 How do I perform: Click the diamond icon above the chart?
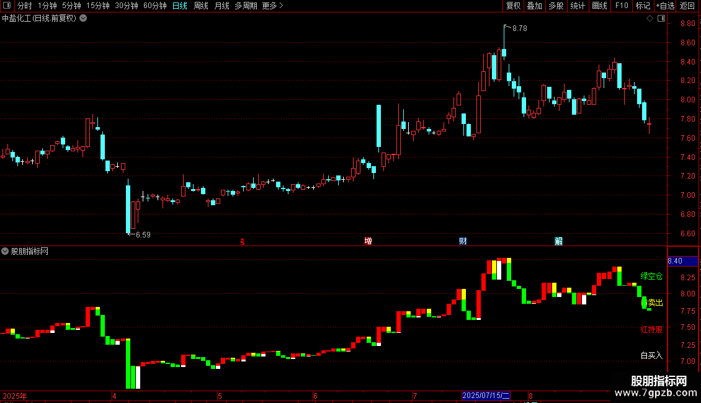[650, 19]
